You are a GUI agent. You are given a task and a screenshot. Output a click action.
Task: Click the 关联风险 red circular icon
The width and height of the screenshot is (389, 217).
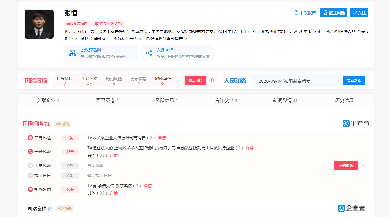coord(30,151)
